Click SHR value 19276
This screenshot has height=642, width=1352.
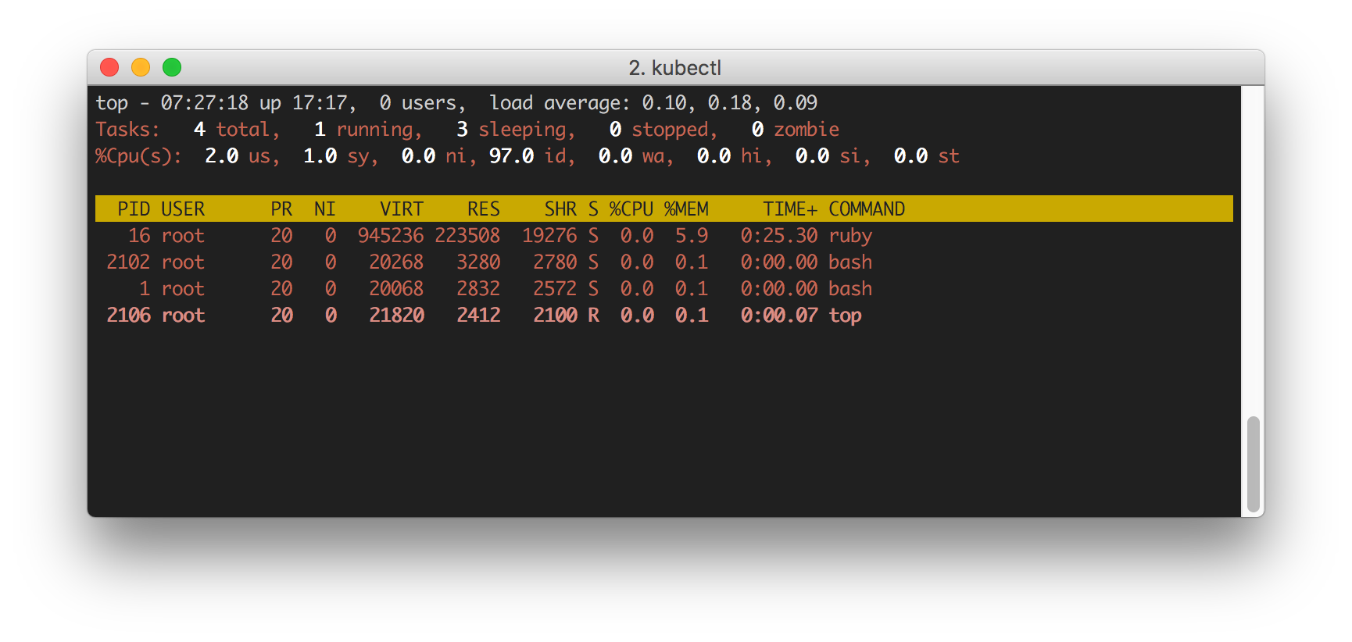[x=549, y=236]
